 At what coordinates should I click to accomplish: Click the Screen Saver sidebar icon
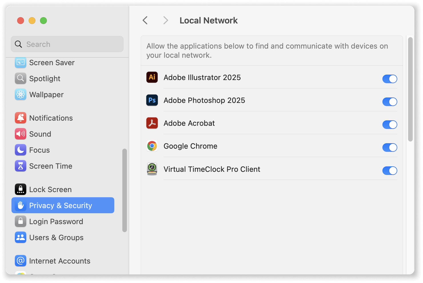(x=21, y=62)
